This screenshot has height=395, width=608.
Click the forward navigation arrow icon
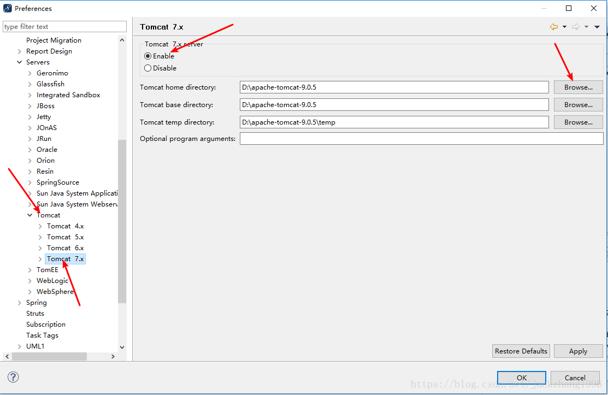576,27
